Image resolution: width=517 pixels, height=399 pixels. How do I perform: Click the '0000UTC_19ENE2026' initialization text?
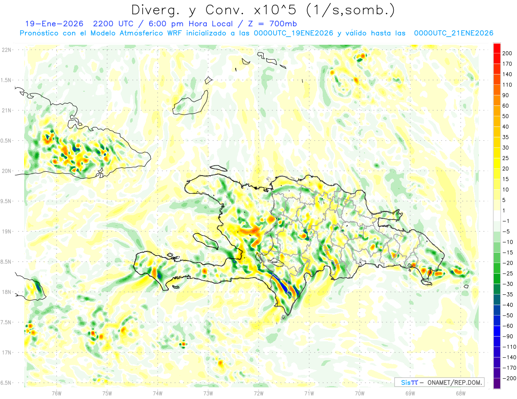293,33
